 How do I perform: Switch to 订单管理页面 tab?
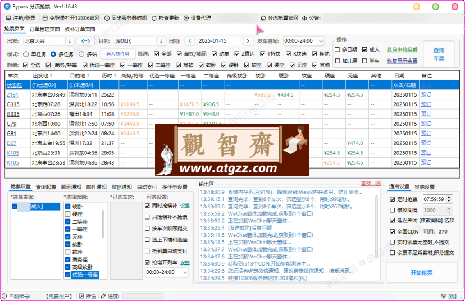(44, 29)
